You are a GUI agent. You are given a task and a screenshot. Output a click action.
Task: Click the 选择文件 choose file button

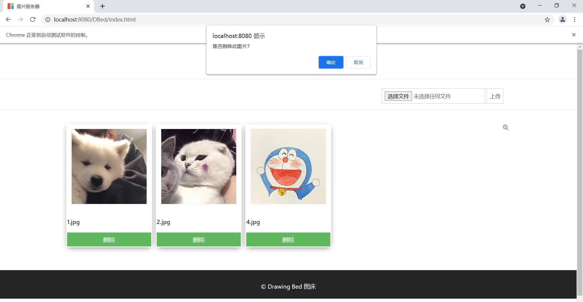pos(398,96)
